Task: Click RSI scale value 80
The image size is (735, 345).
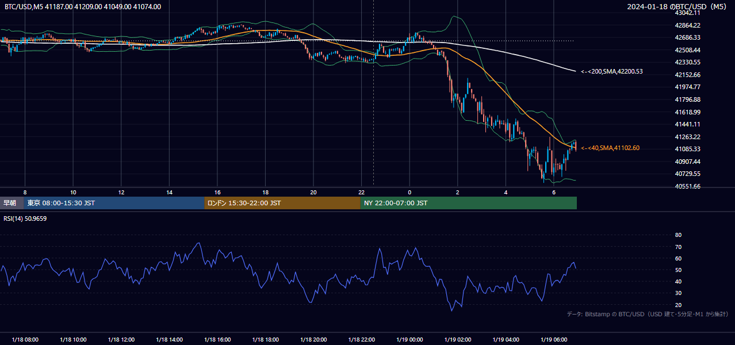Action: coord(678,235)
